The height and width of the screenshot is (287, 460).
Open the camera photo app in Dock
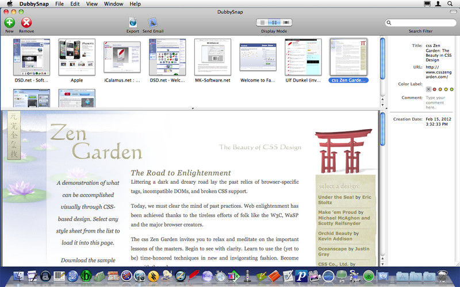(x=140, y=276)
